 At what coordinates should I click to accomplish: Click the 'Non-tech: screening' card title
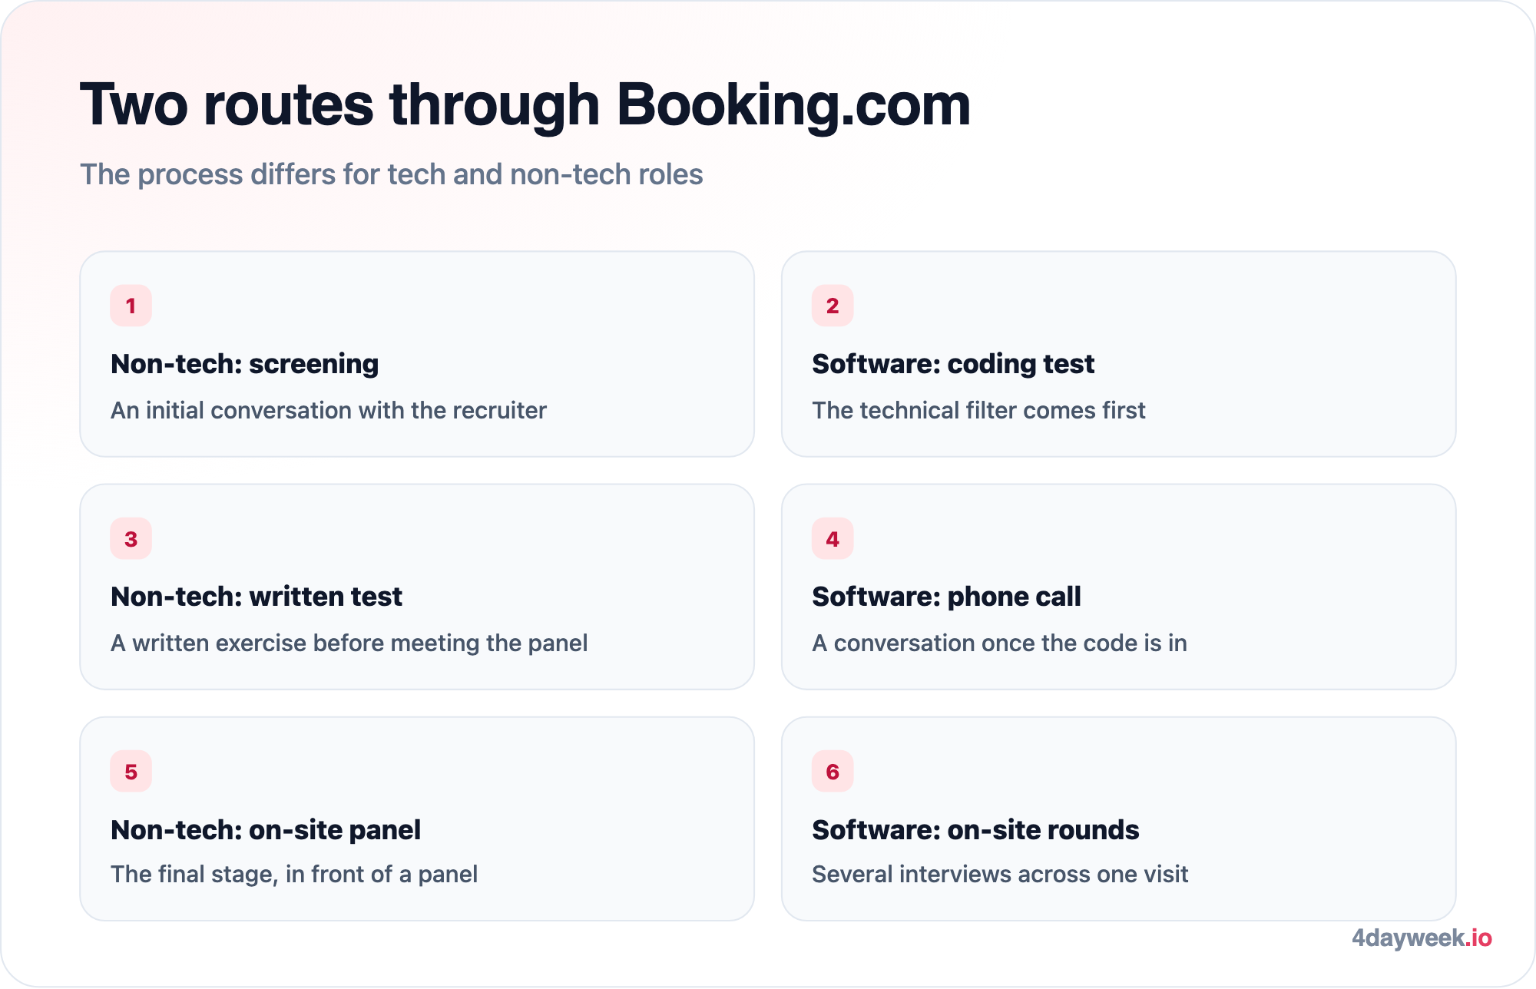tap(245, 364)
